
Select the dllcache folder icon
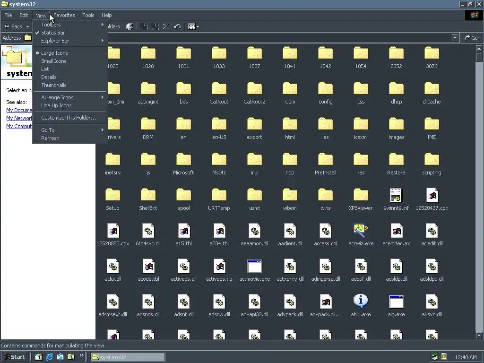(x=432, y=88)
